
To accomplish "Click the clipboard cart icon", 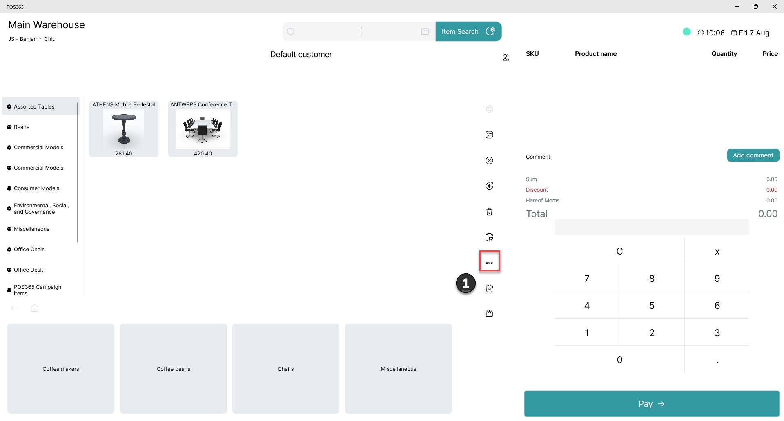I will pos(489,237).
